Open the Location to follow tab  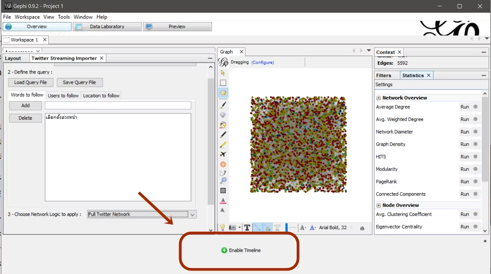pos(101,96)
